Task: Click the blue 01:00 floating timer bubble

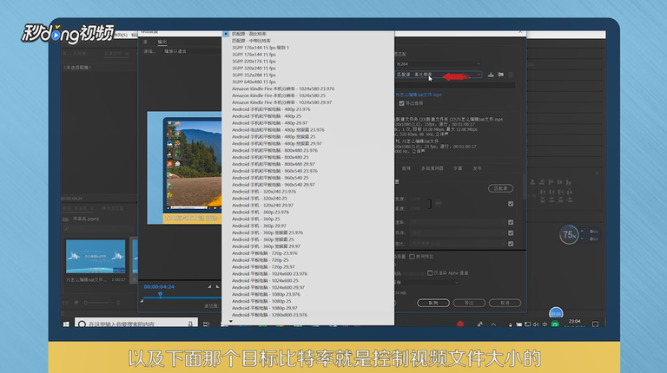Action: 556,313
